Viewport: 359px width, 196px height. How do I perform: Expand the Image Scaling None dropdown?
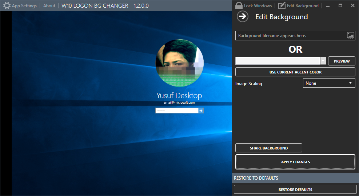pyautogui.click(x=329, y=83)
